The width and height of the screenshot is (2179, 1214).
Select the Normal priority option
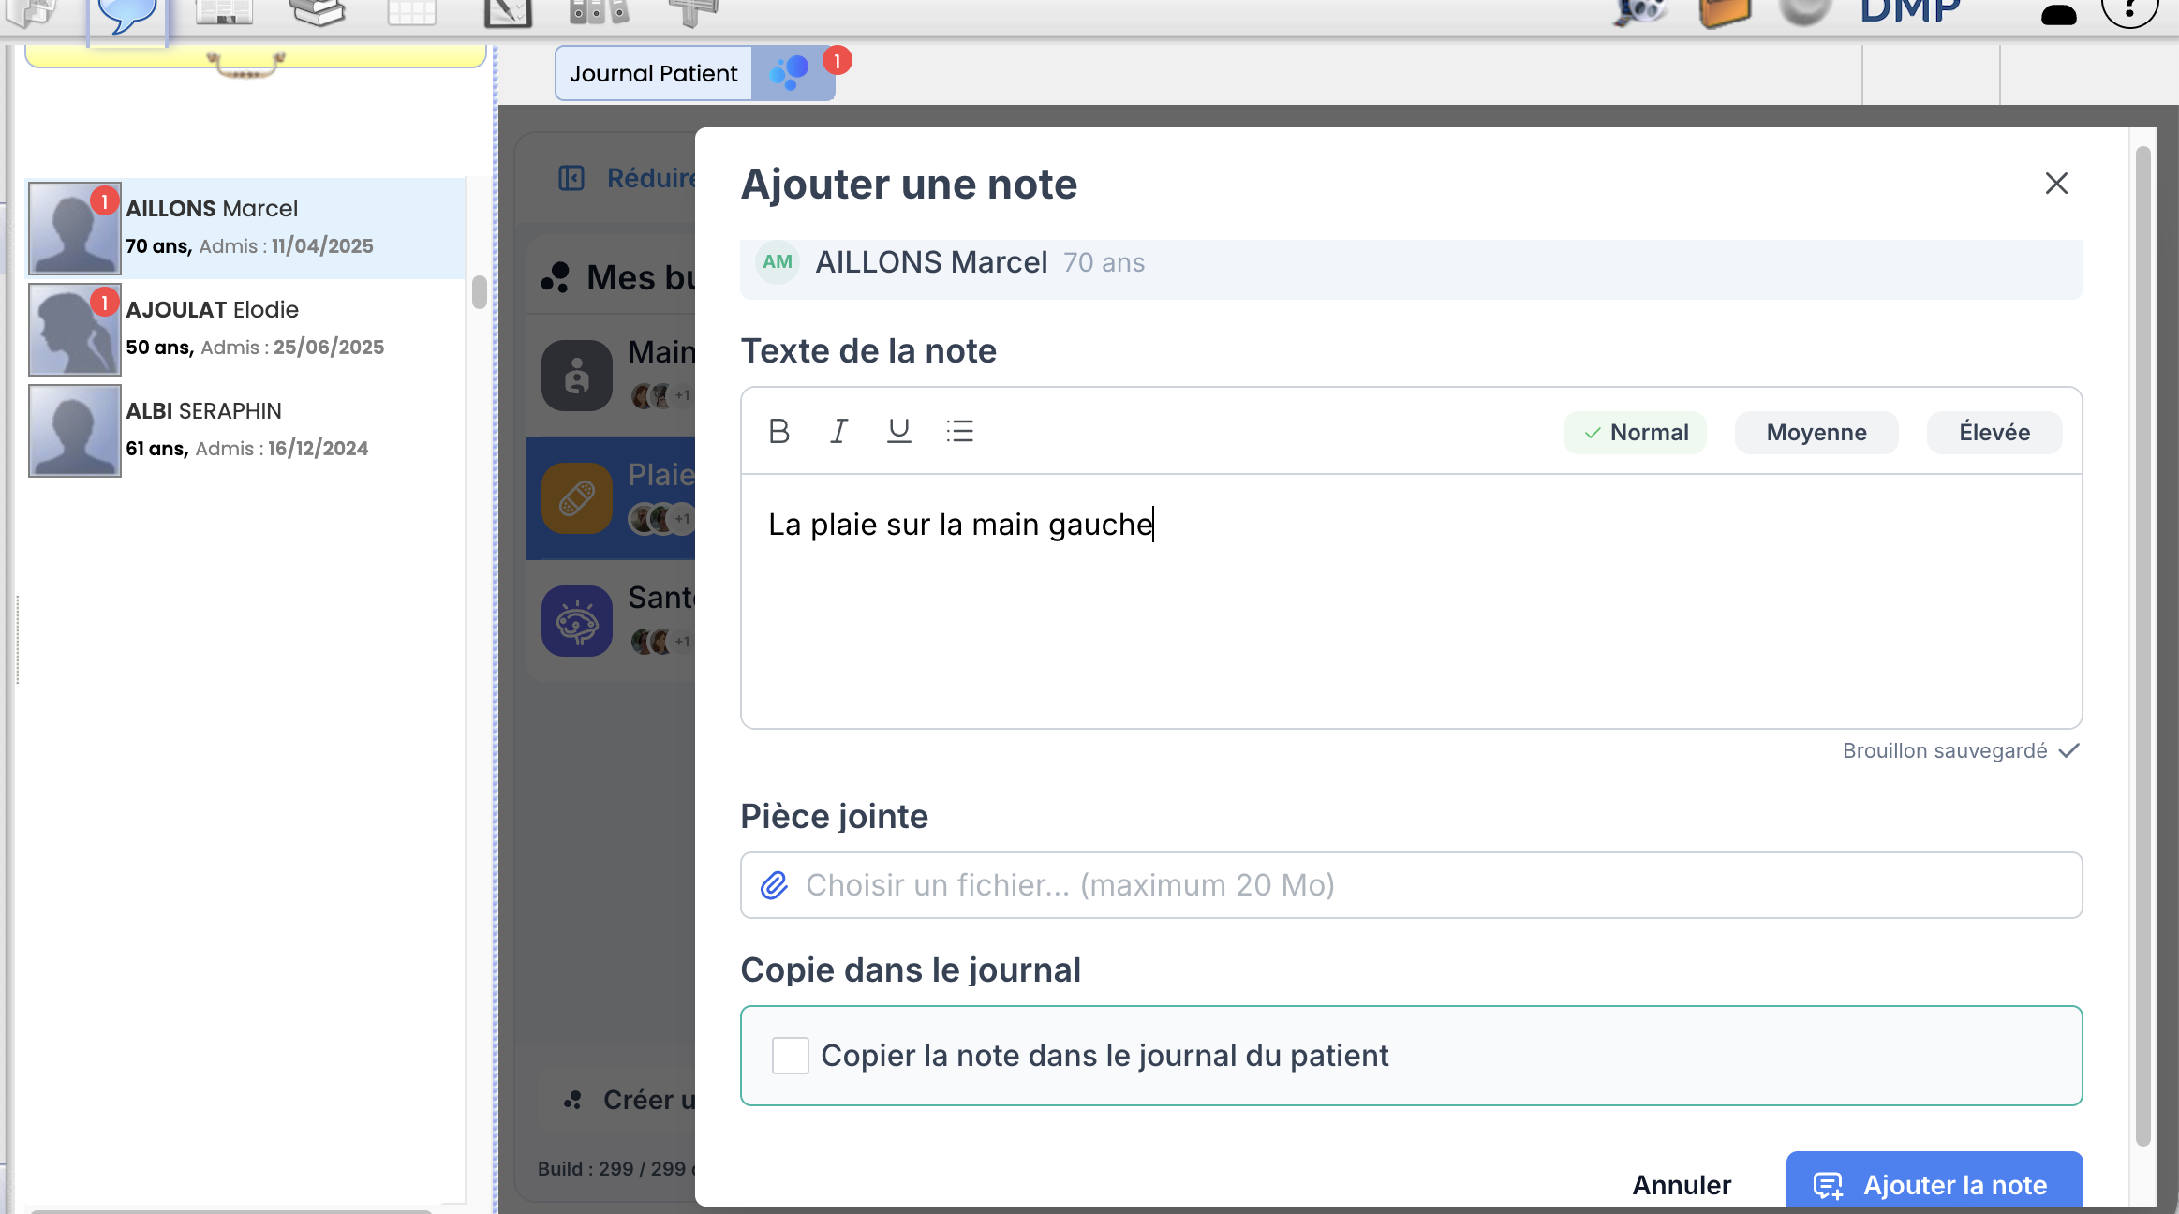[1635, 433]
